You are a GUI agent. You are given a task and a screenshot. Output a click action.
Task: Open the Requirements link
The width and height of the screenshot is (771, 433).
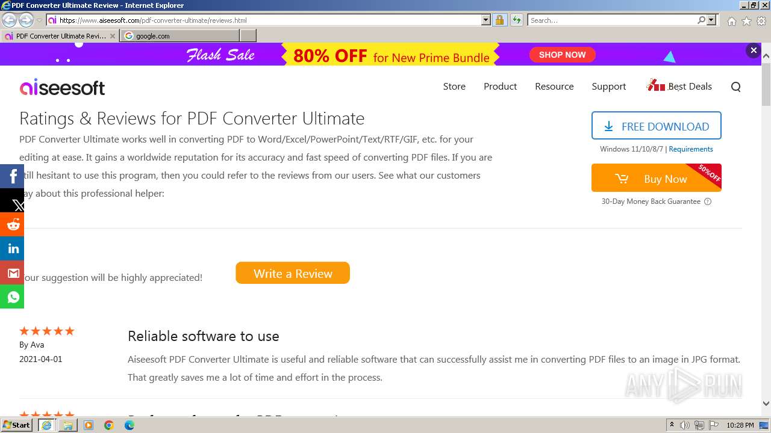click(x=690, y=149)
